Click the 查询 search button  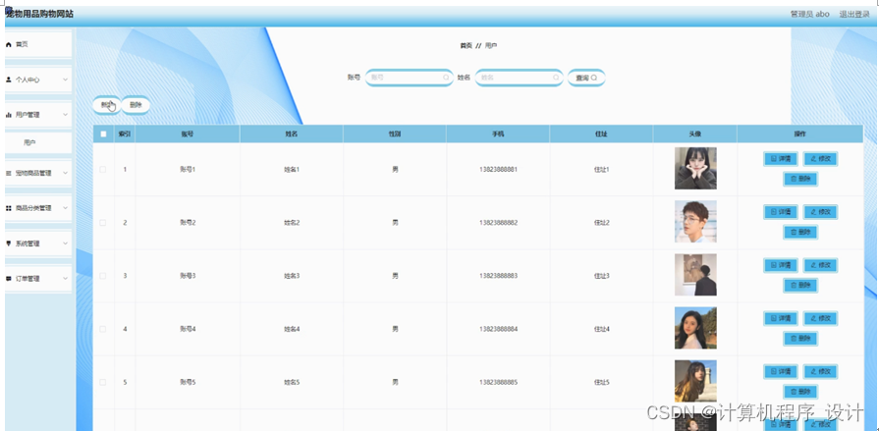(x=586, y=78)
